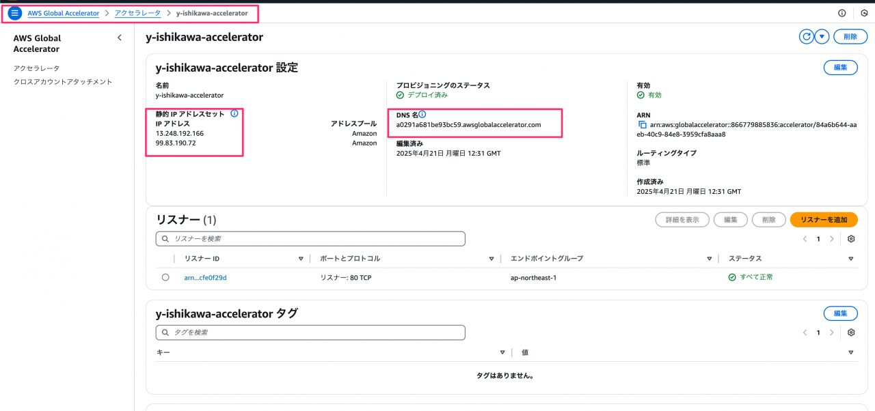875x411 pixels.
Task: Click the green check icon beside デプロイ済み
Action: (x=400, y=95)
